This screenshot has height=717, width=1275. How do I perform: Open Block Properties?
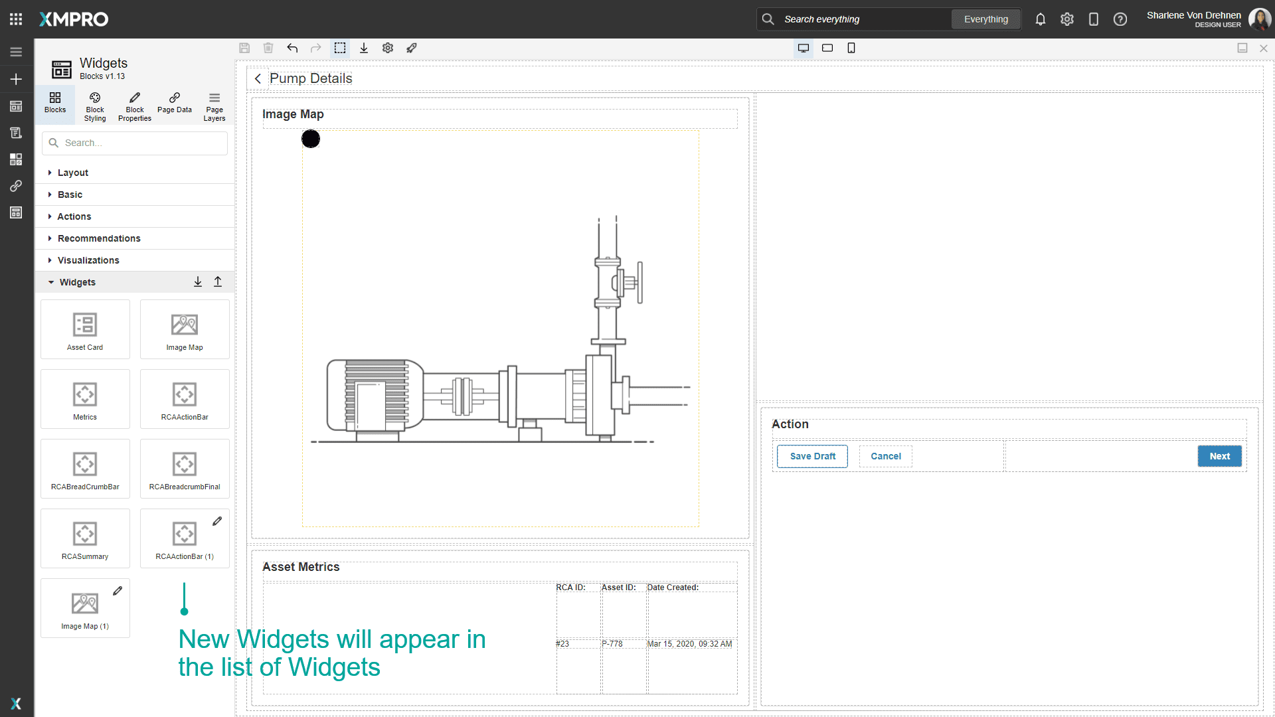click(134, 105)
